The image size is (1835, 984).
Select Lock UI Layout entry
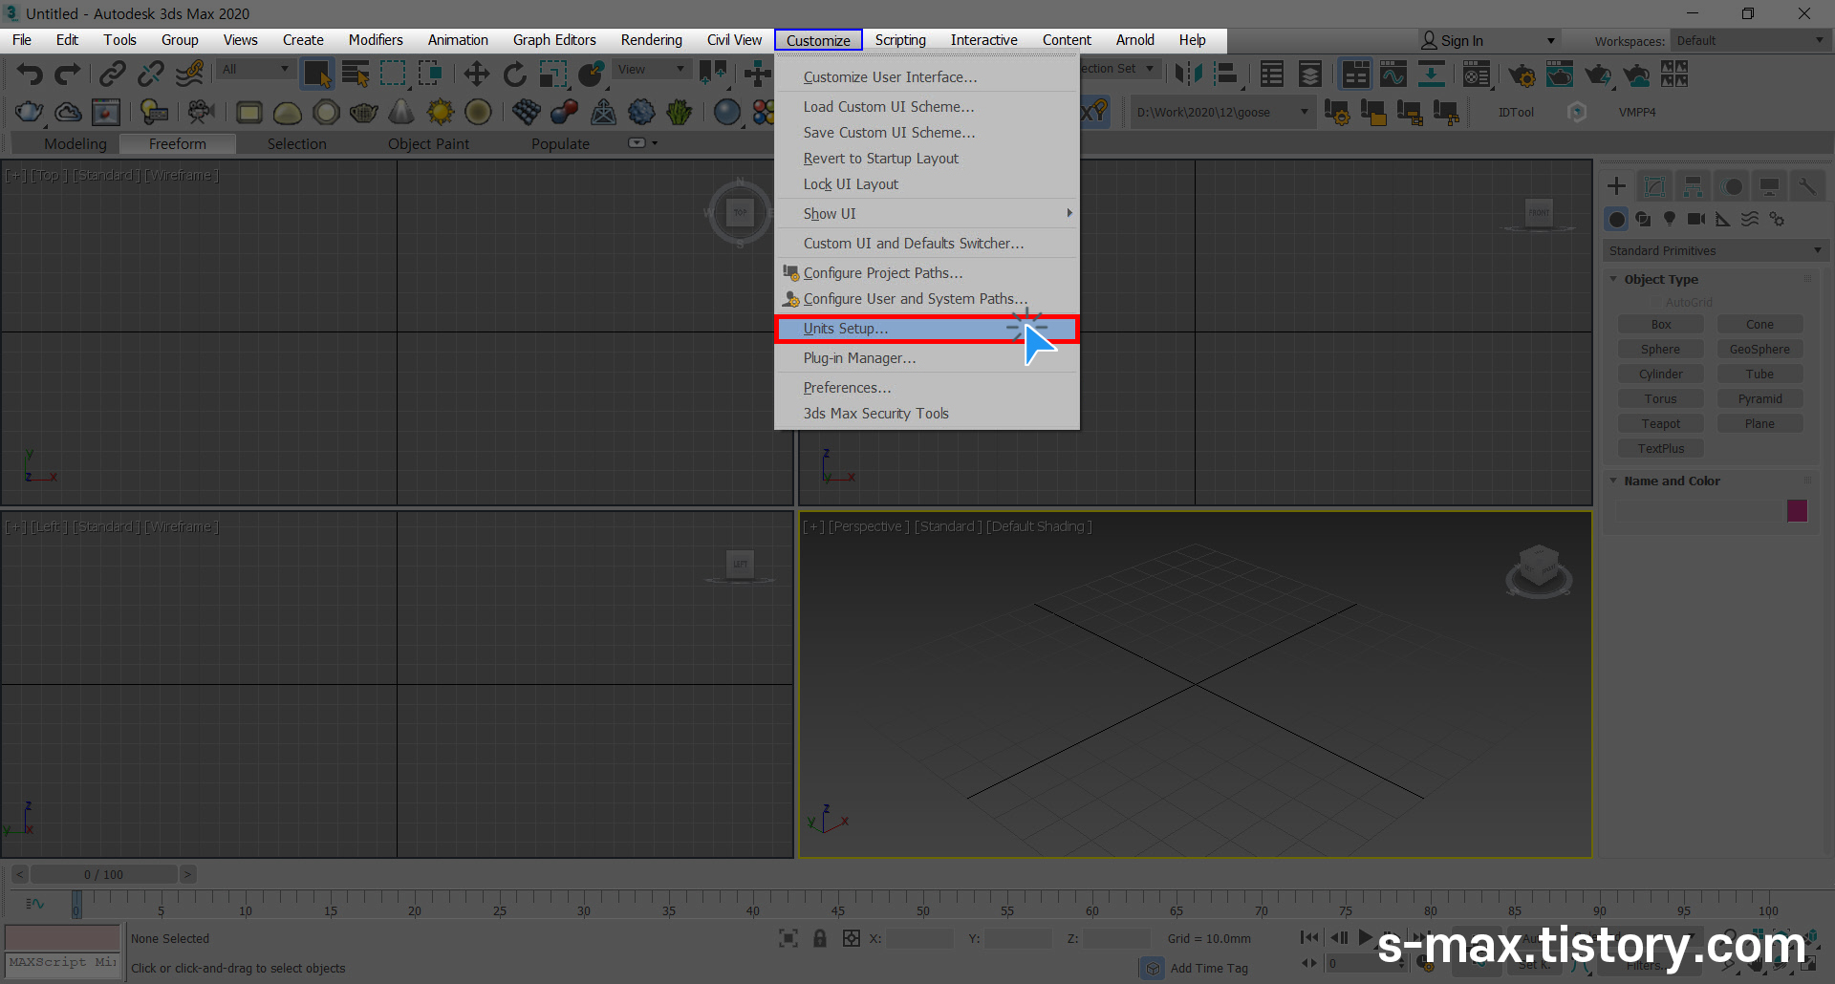tap(926, 184)
